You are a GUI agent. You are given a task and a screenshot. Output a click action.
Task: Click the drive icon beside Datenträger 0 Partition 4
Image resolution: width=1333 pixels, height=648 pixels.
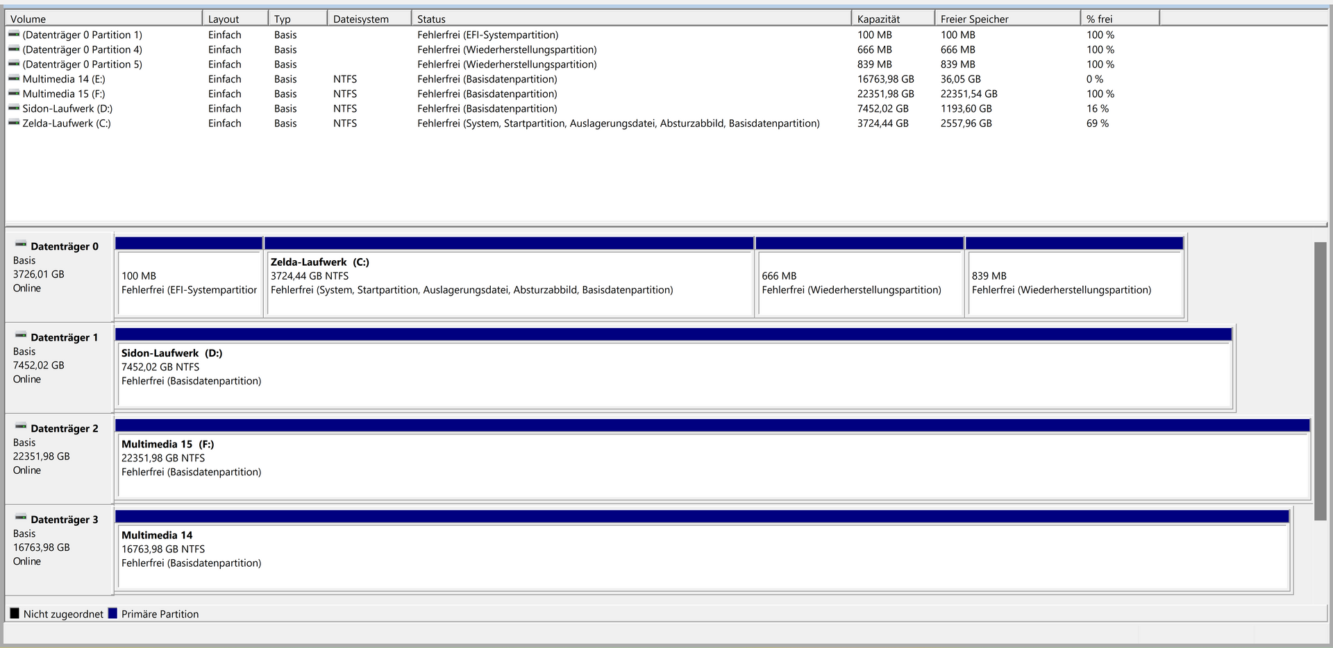14,49
